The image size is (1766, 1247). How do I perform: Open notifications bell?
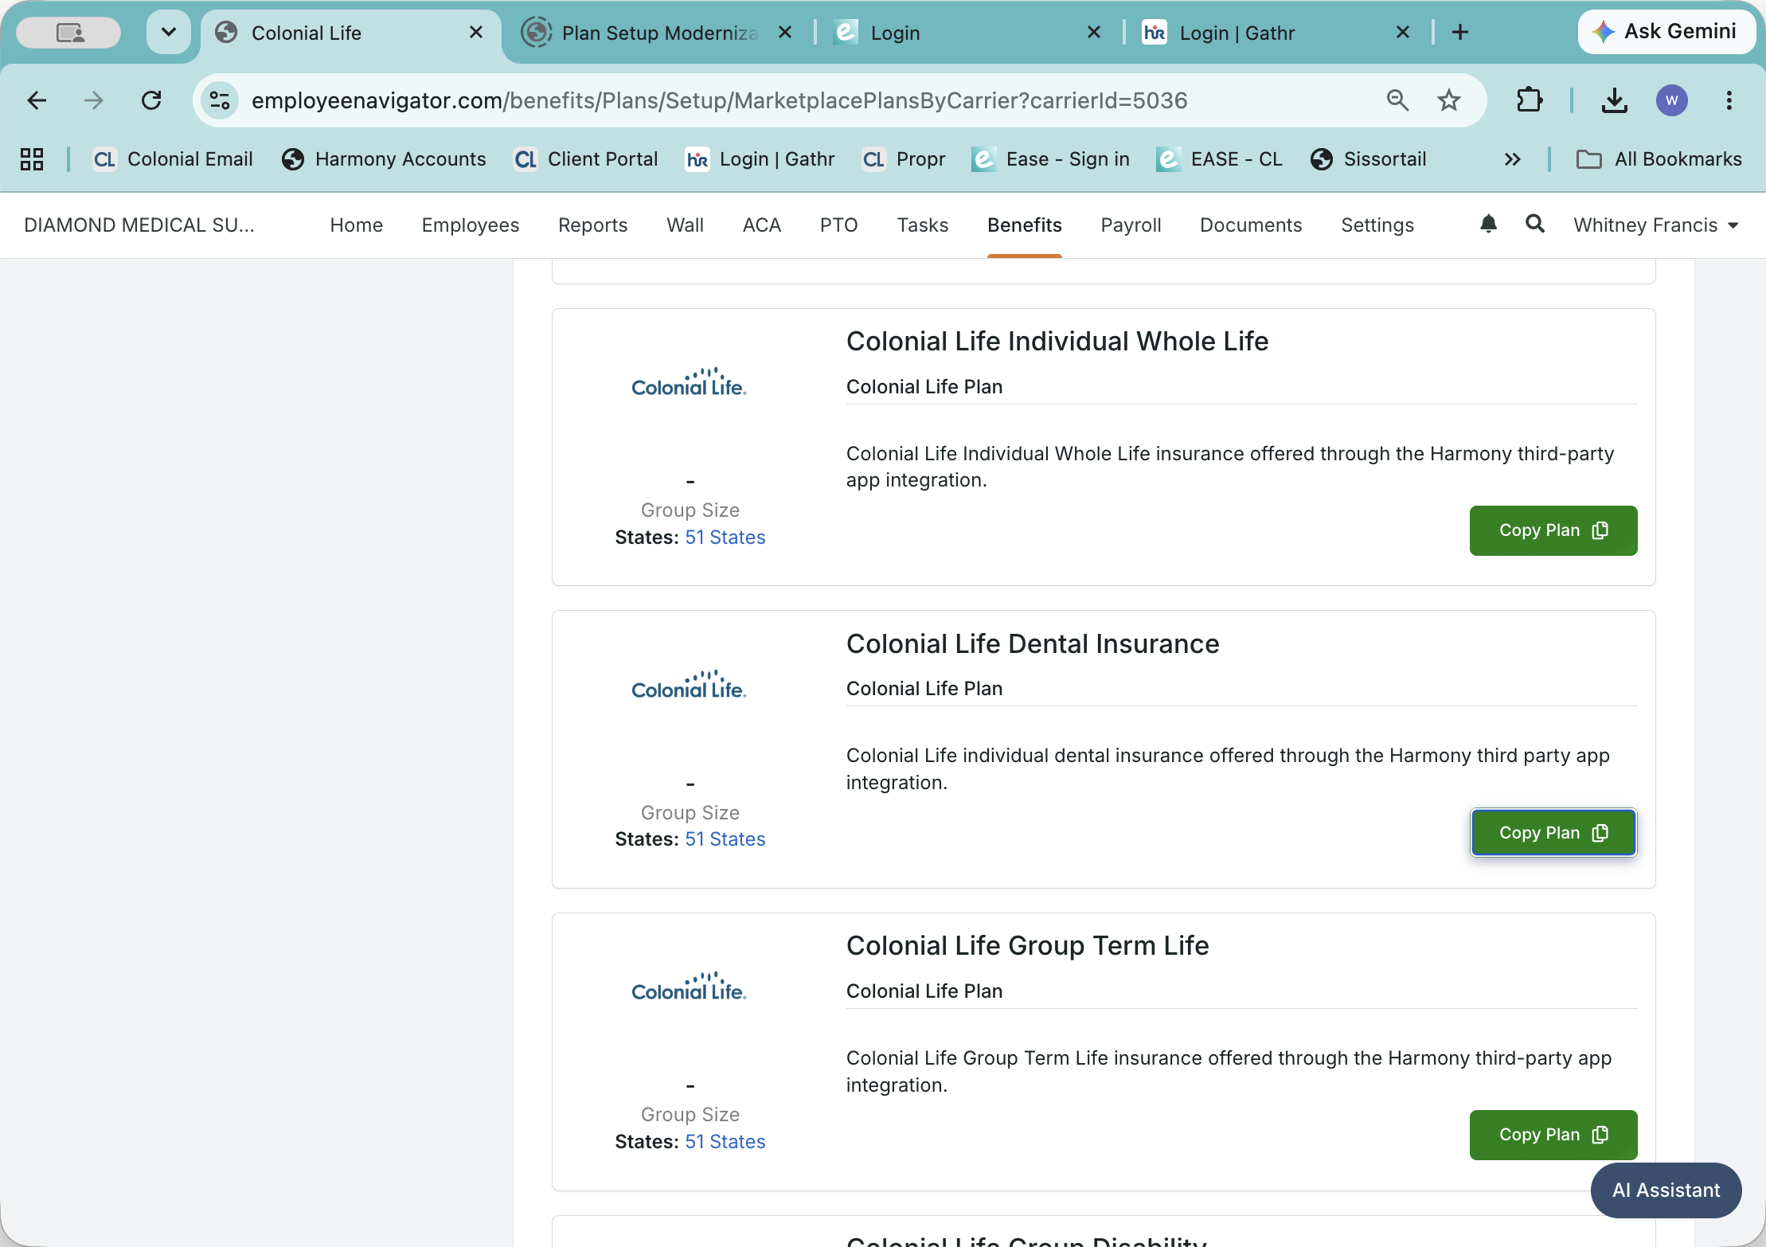[x=1488, y=225]
